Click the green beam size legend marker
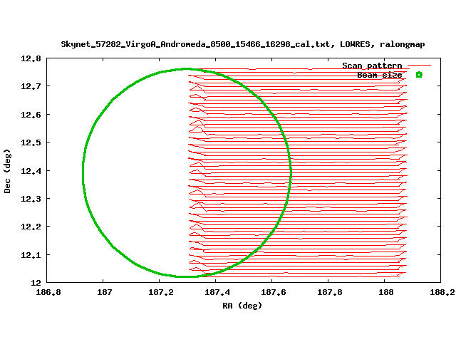This screenshot has height=342, width=456. click(419, 75)
